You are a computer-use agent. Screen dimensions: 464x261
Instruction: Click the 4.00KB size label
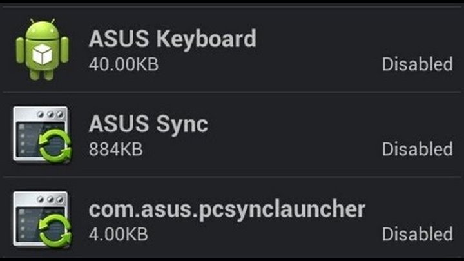(119, 234)
